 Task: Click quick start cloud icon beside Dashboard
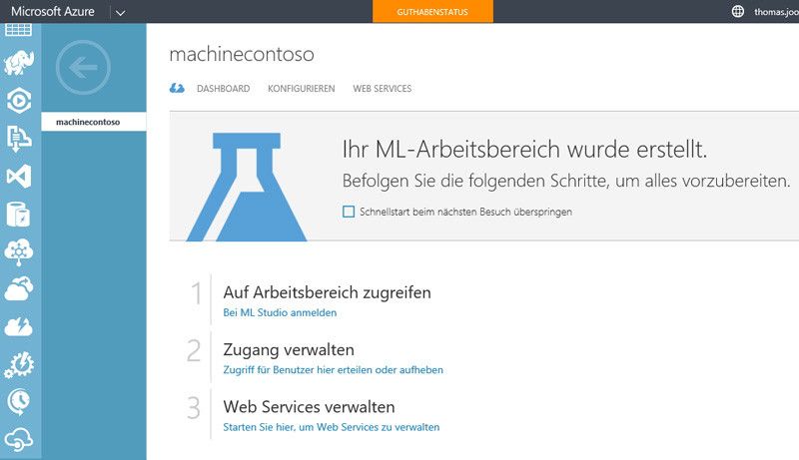(177, 89)
